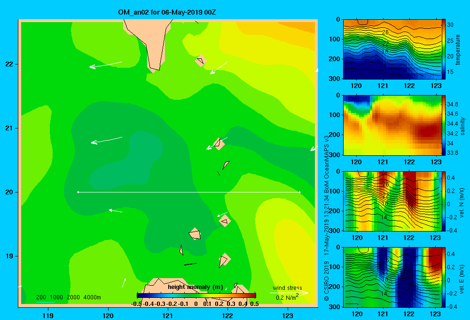470x320 pixels.
Task: Click the -0.5 tick on height anomaly scale
Action: point(136,304)
